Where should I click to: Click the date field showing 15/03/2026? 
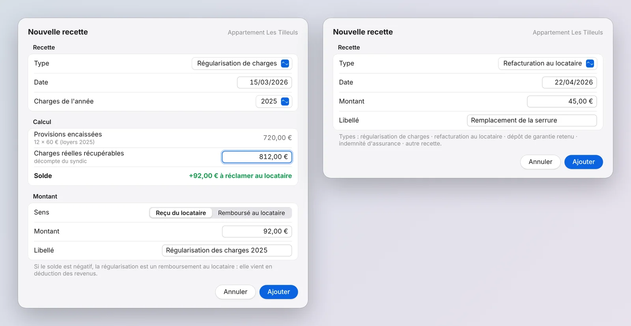[264, 82]
